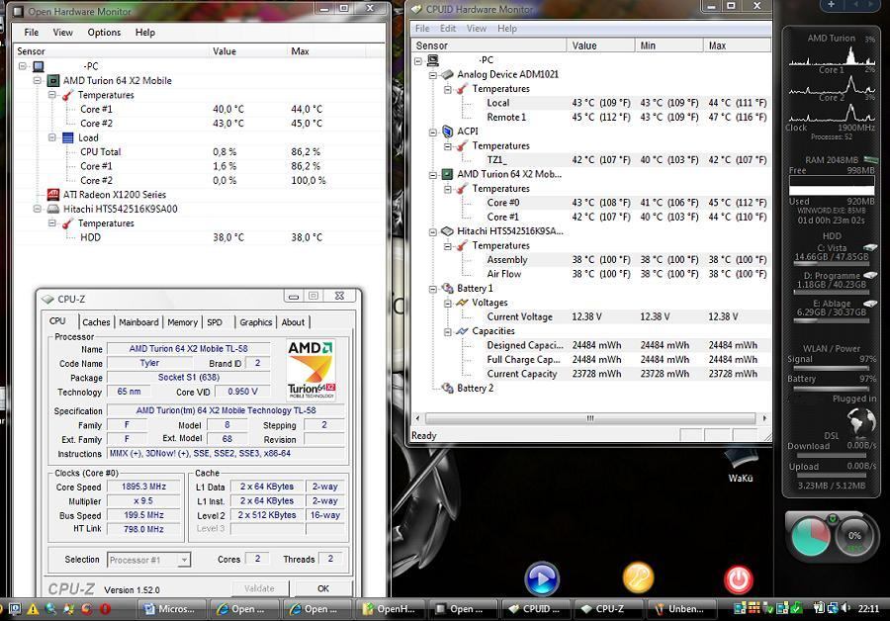Click the right scroll arrow in CPUID Hardware Monitor
Screen dimensions: 890x621
pyautogui.click(x=764, y=418)
